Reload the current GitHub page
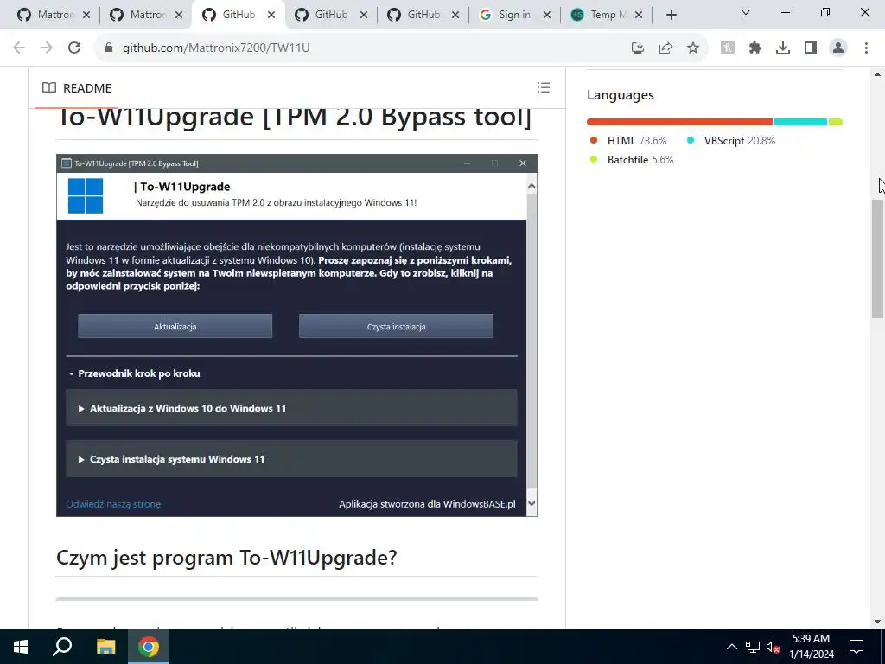This screenshot has width=885, height=664. pyautogui.click(x=74, y=48)
